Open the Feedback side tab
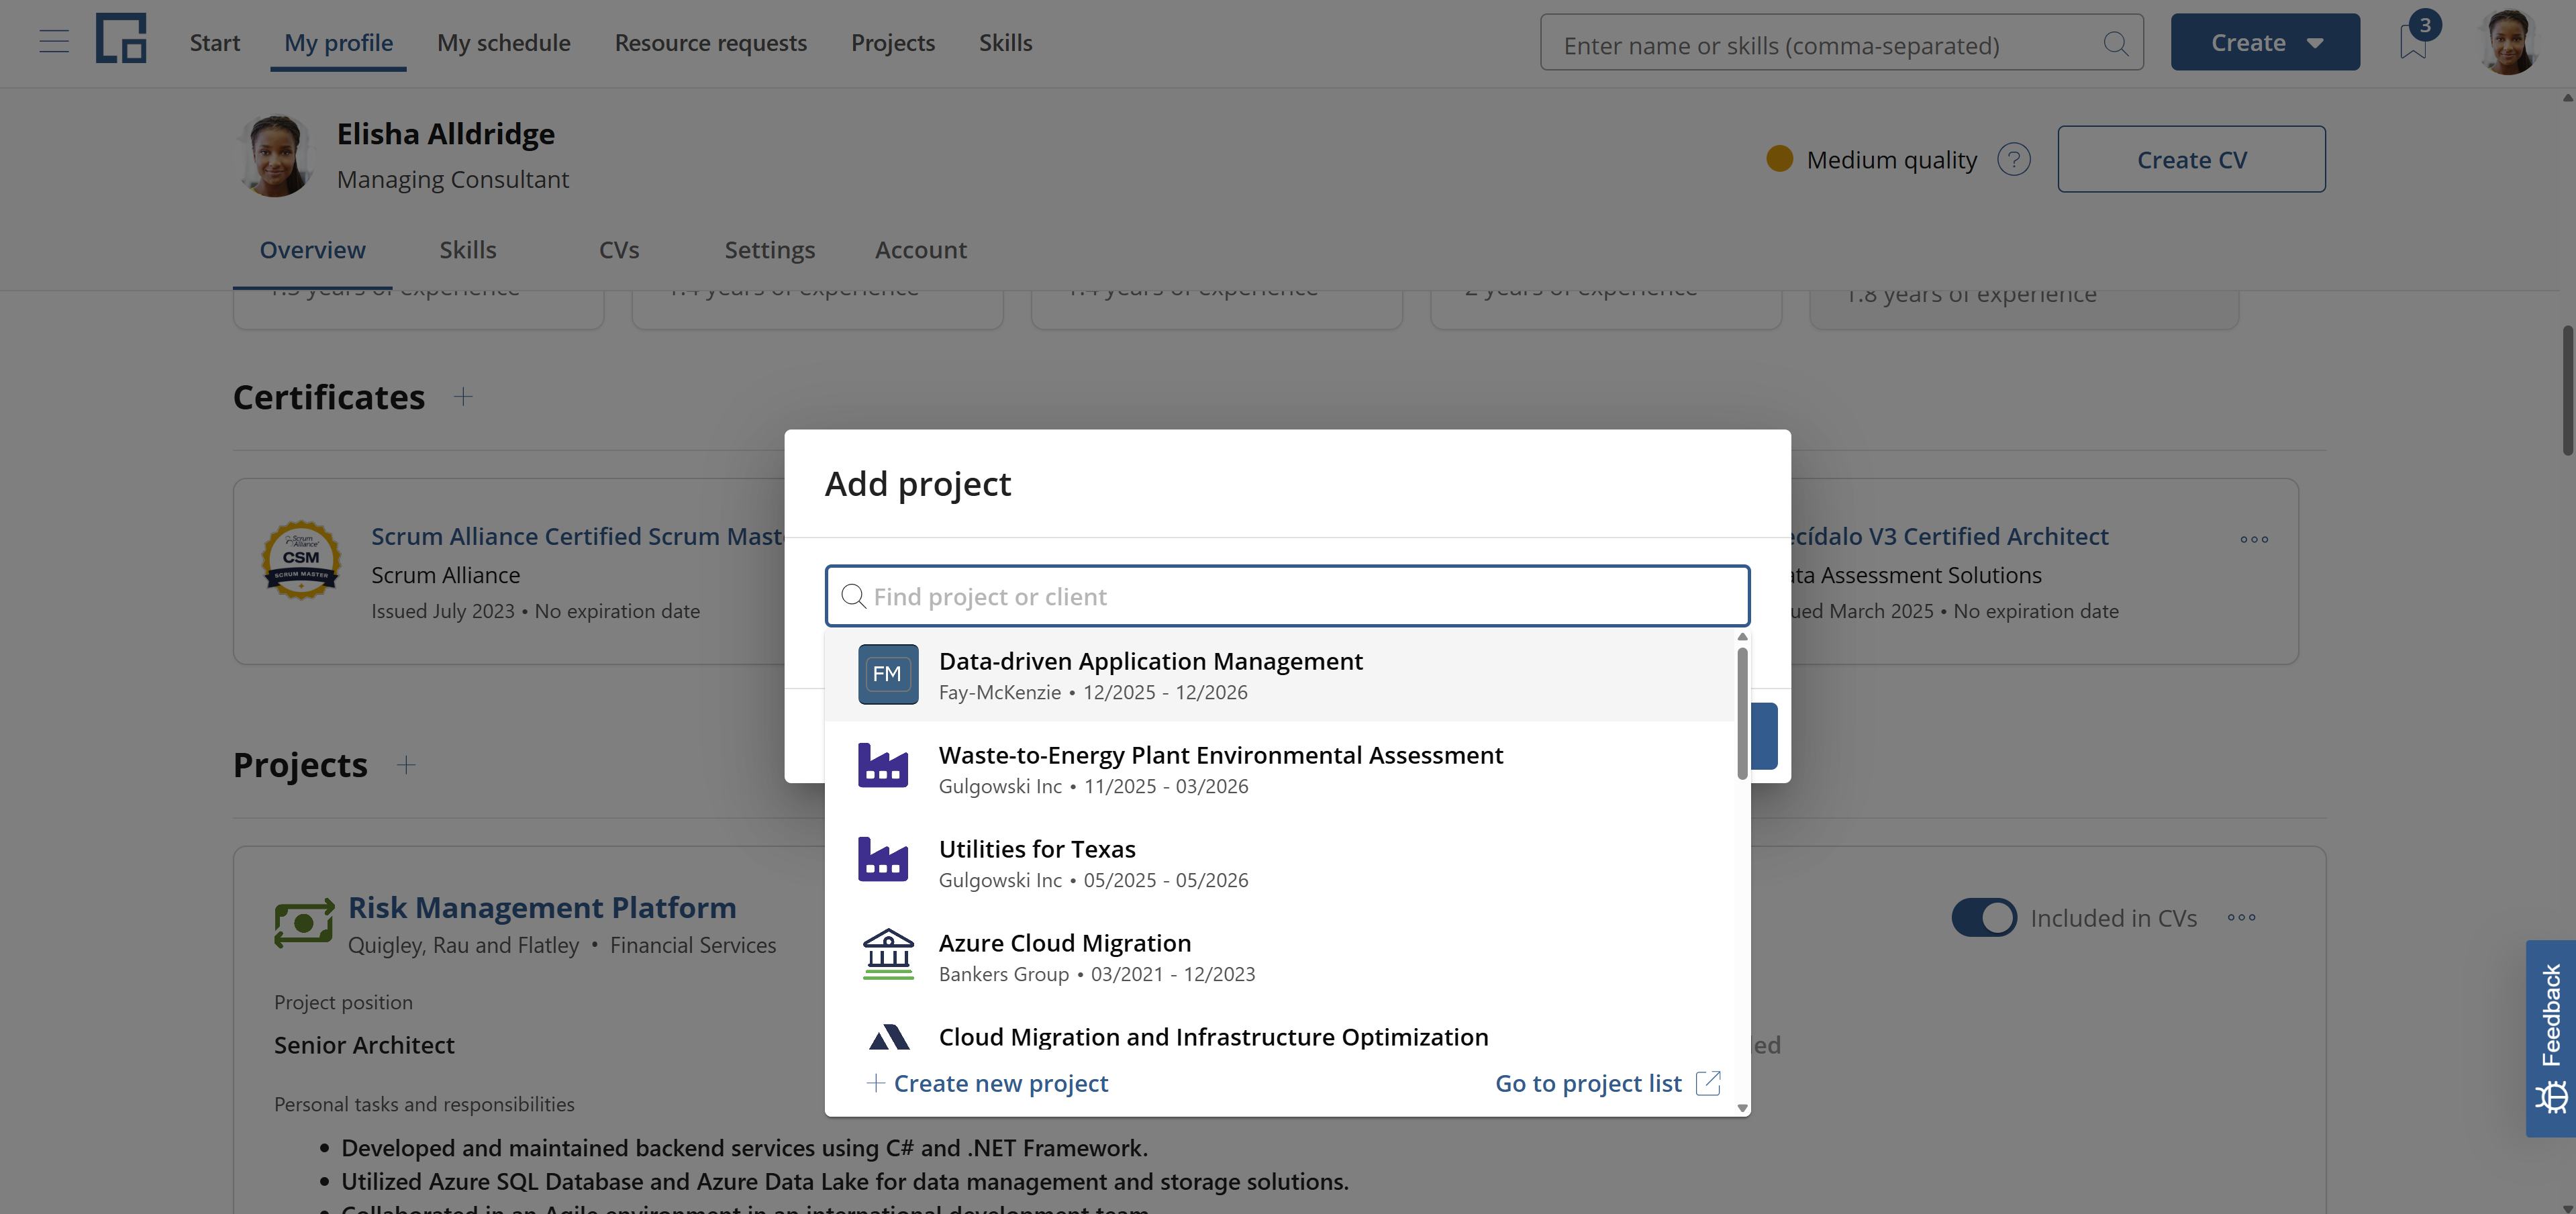 point(2550,1037)
